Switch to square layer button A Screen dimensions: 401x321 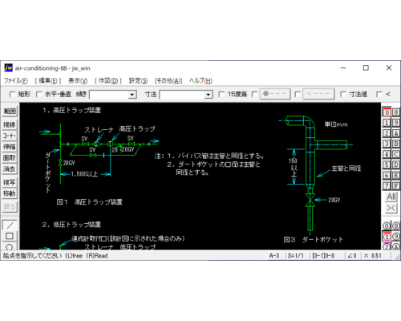pyautogui.click(x=396, y=133)
